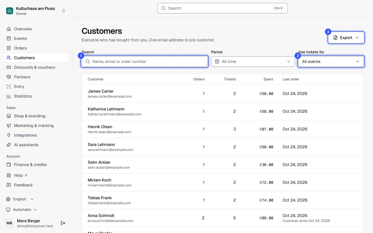Image resolution: width=373 pixels, height=233 pixels.
Task: Click the Partners handshake icon
Action: [x=9, y=77]
